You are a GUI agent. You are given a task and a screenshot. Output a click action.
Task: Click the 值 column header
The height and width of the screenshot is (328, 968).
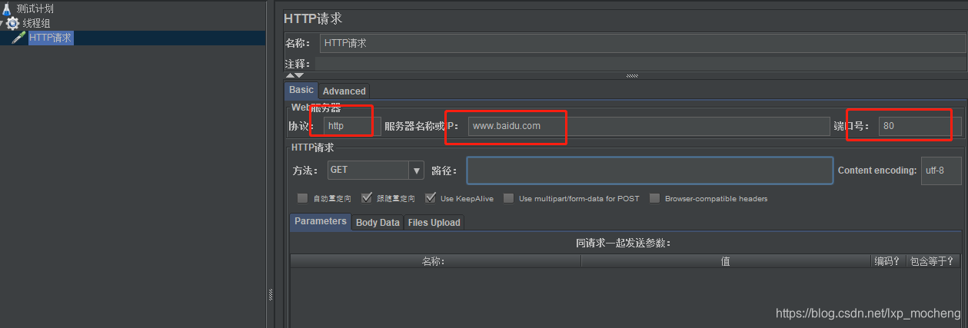[x=726, y=261]
